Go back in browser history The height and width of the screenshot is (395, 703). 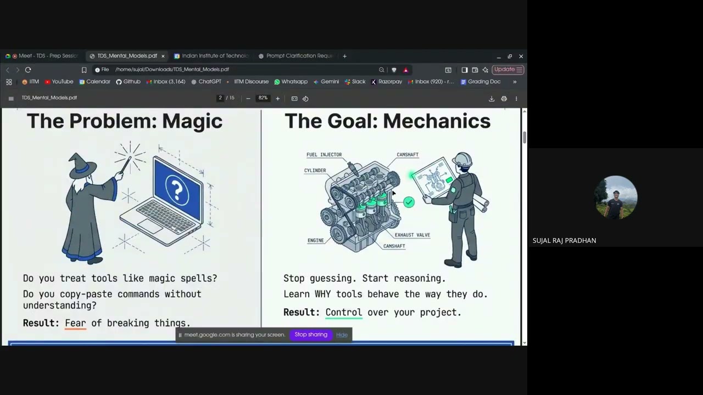[7, 70]
